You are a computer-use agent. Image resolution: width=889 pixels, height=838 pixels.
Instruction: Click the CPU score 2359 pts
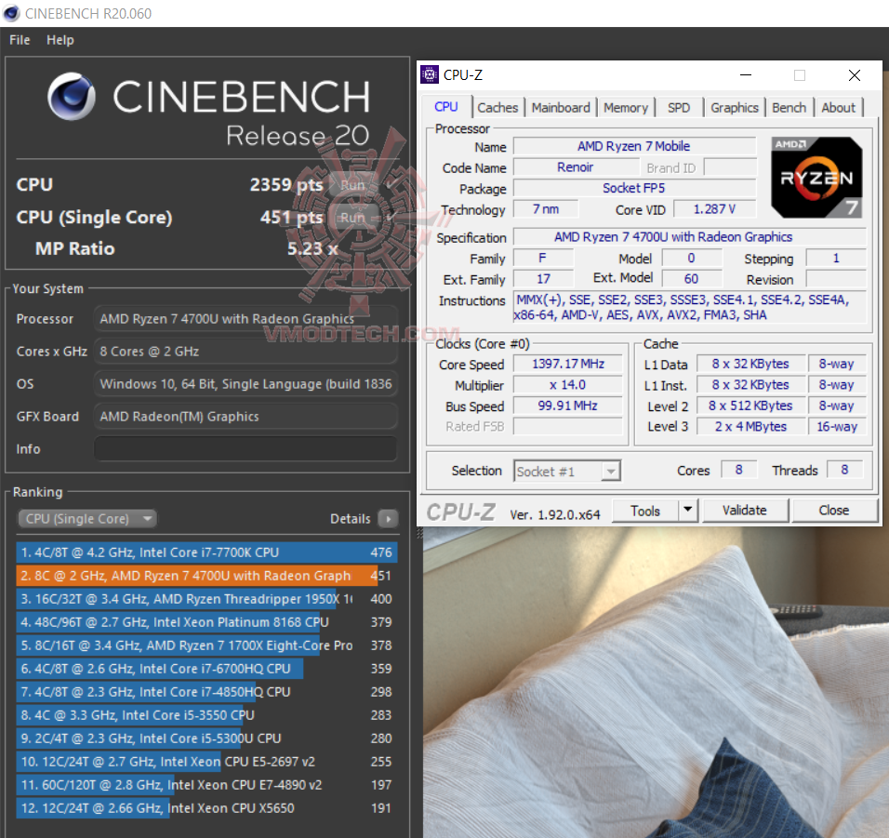tap(286, 185)
